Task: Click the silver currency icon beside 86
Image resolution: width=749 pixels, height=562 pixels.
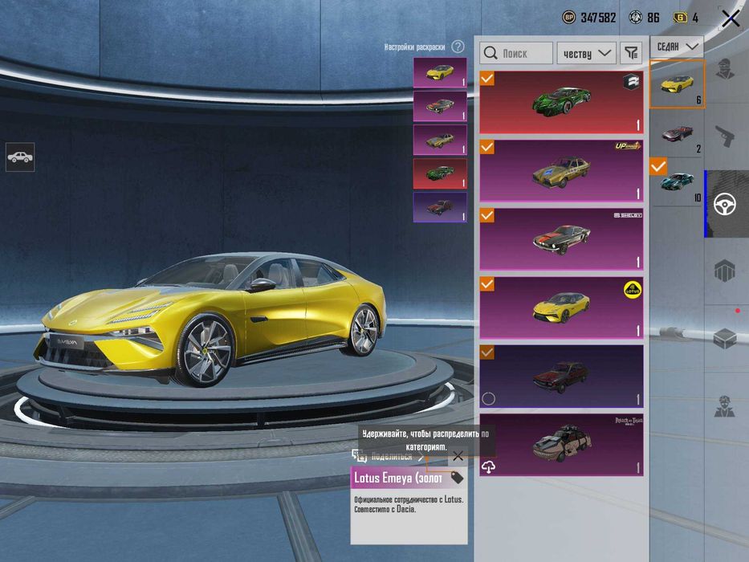Action: pyautogui.click(x=635, y=18)
